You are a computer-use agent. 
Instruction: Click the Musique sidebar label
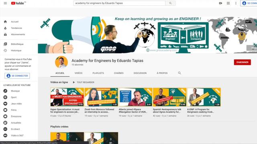[x=15, y=91]
